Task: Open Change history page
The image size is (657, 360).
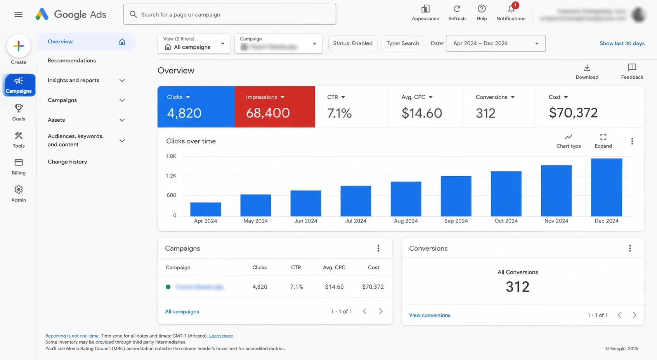Action: click(x=67, y=162)
